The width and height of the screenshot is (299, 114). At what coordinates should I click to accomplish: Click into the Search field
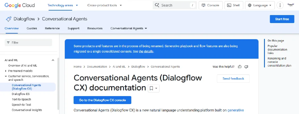175,5
